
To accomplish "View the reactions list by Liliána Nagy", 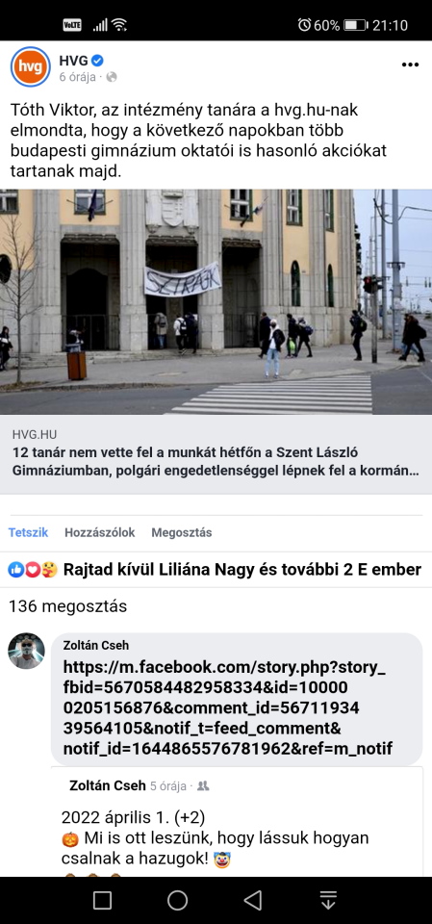I will click(x=216, y=570).
